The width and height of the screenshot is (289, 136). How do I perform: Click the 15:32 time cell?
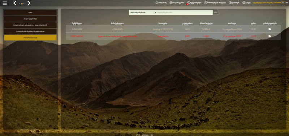coord(253,29)
